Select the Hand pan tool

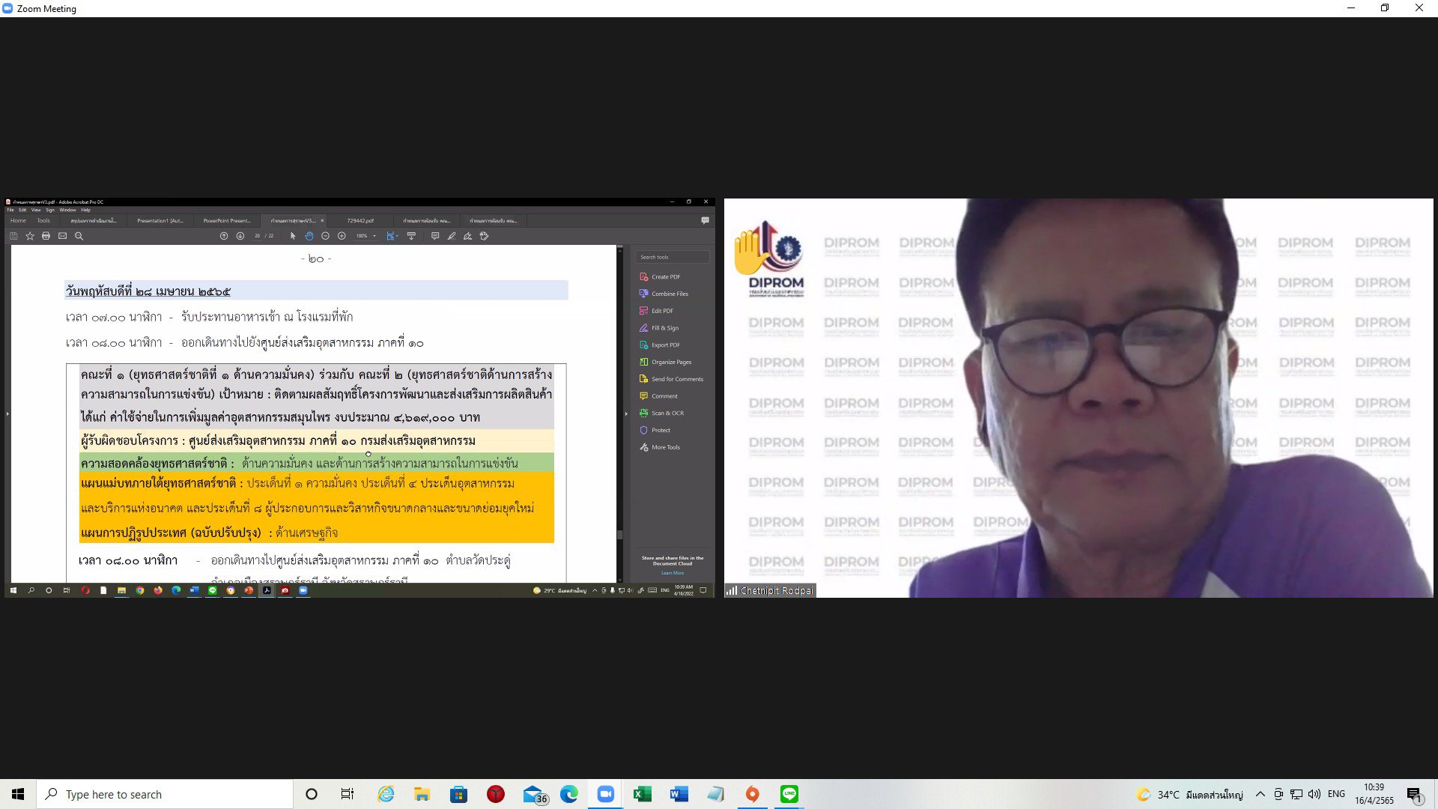click(x=309, y=236)
